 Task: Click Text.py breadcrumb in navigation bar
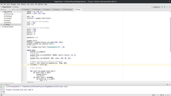(x=15, y=7)
